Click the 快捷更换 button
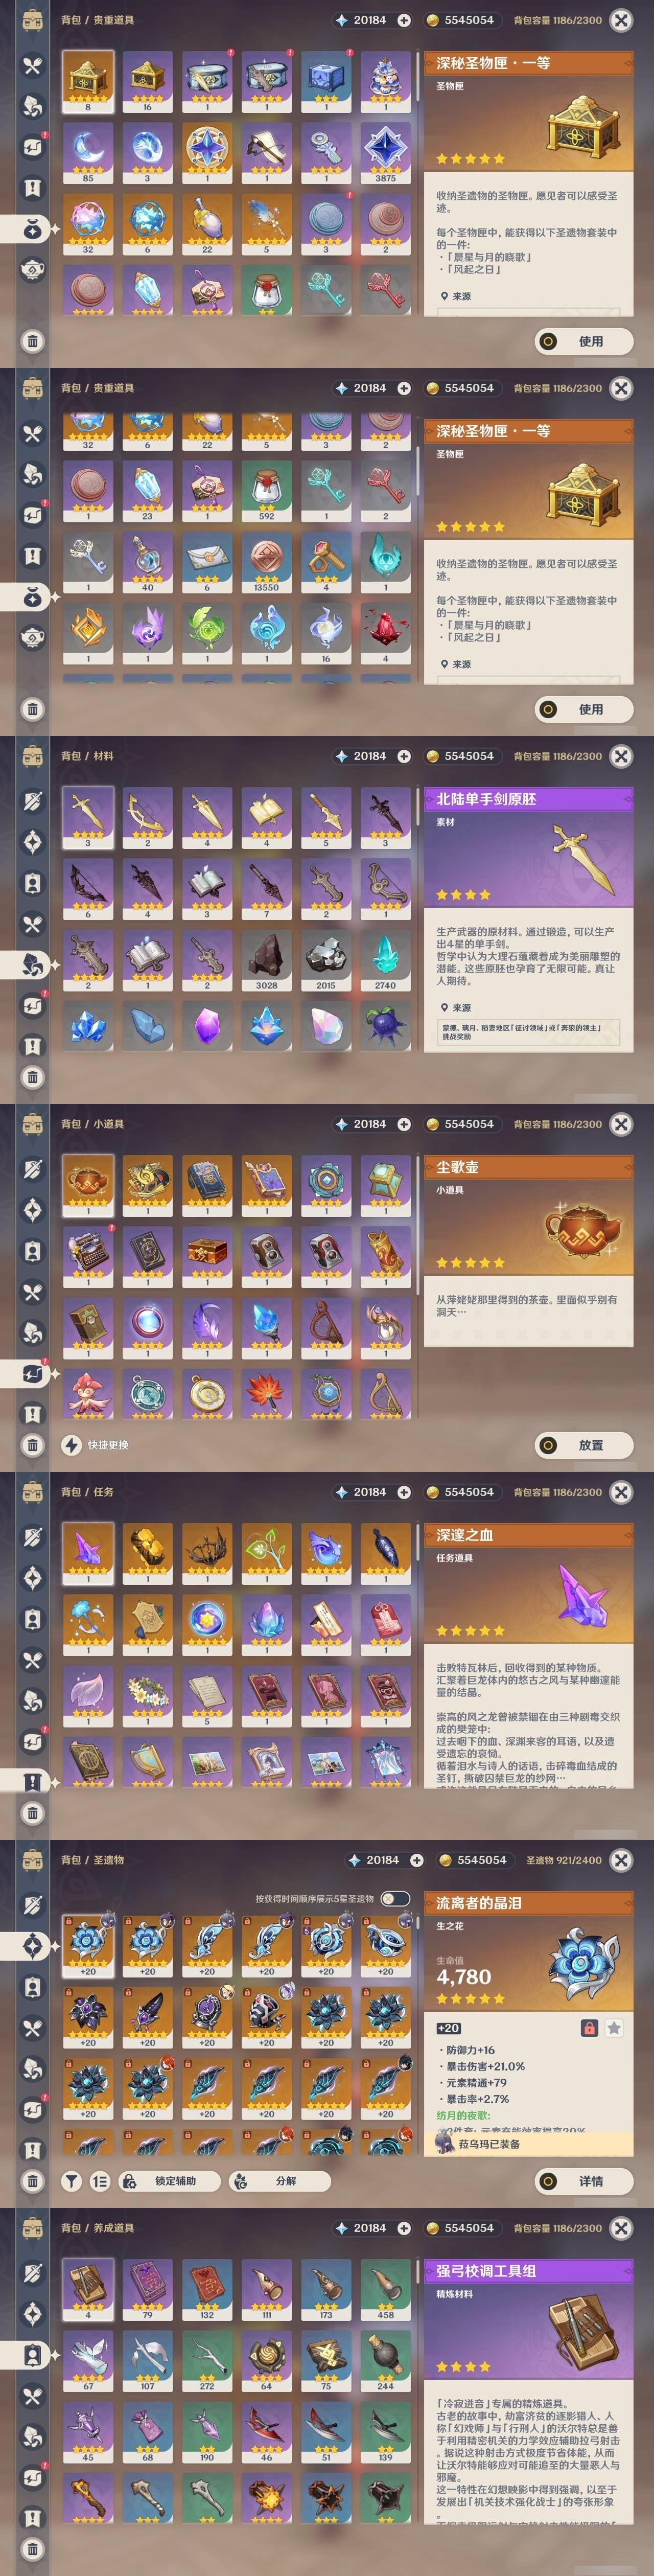654x2576 pixels. coord(96,1445)
